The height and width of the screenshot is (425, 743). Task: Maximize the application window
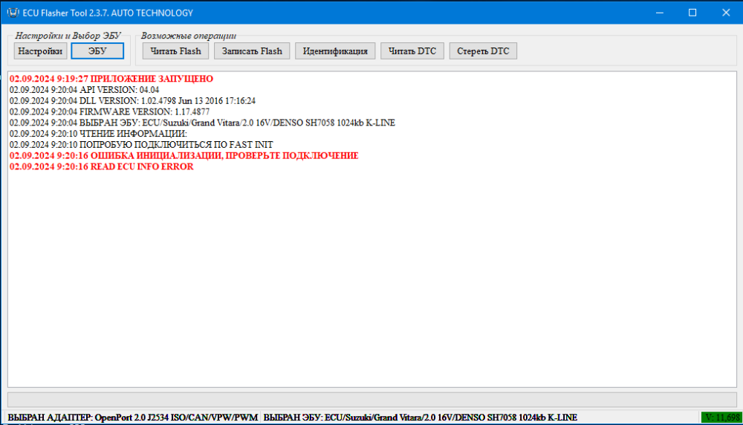pos(692,13)
